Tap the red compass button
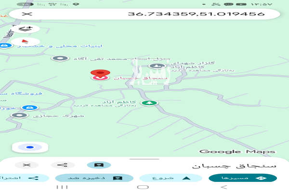Screen dimensions: 289x193 click(x=25, y=41)
